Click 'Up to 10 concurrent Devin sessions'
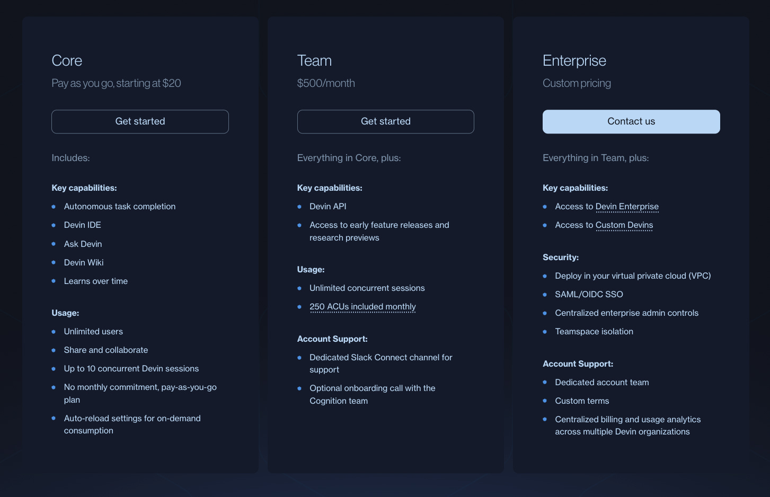The height and width of the screenshot is (497, 770). click(x=131, y=369)
